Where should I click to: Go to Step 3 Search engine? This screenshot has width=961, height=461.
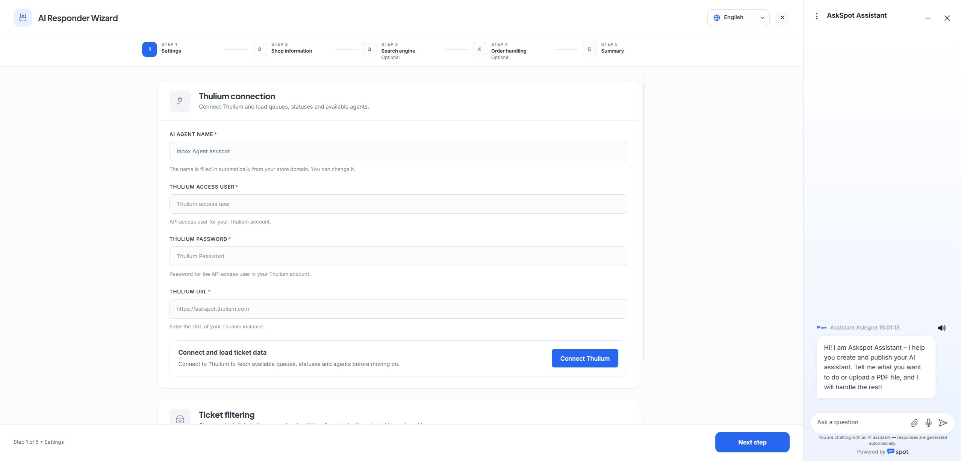[389, 50]
